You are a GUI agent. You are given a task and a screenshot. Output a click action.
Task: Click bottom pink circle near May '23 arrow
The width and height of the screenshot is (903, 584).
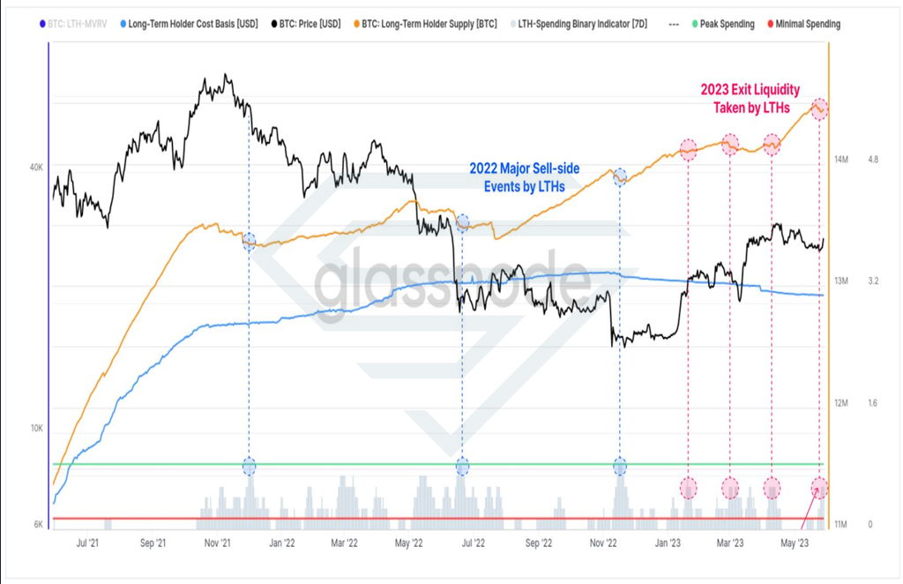(x=819, y=489)
